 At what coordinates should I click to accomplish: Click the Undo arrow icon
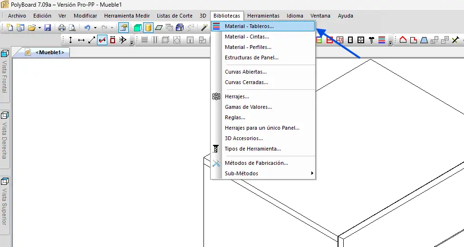pyautogui.click(x=87, y=28)
